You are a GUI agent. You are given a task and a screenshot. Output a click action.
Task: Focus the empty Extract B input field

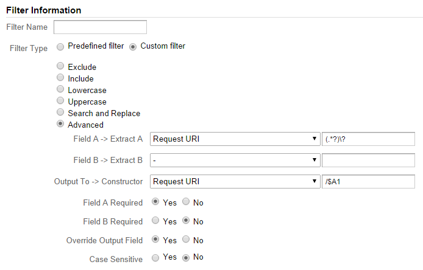pos(368,160)
